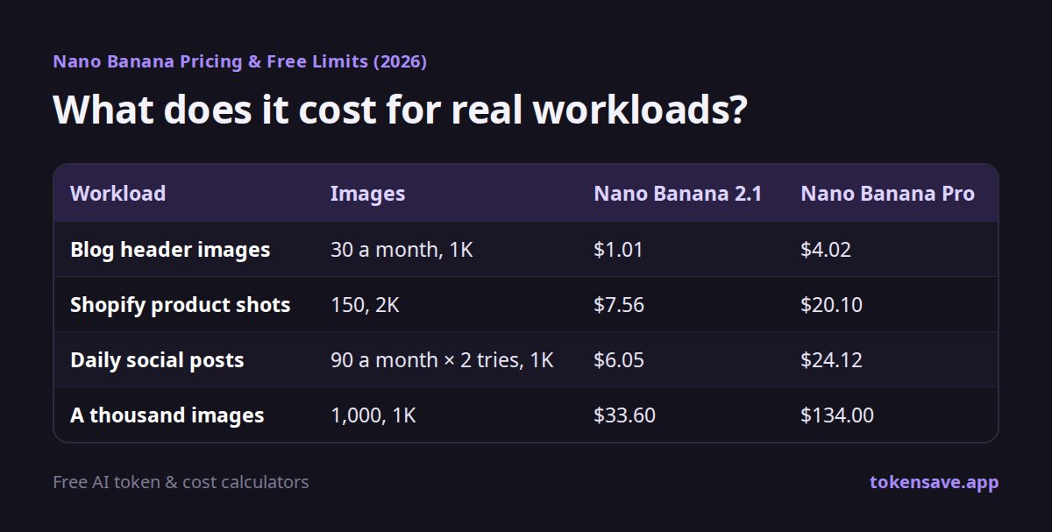The height and width of the screenshot is (532, 1052).
Task: Click the $20.10 price cell
Action: 831,305
